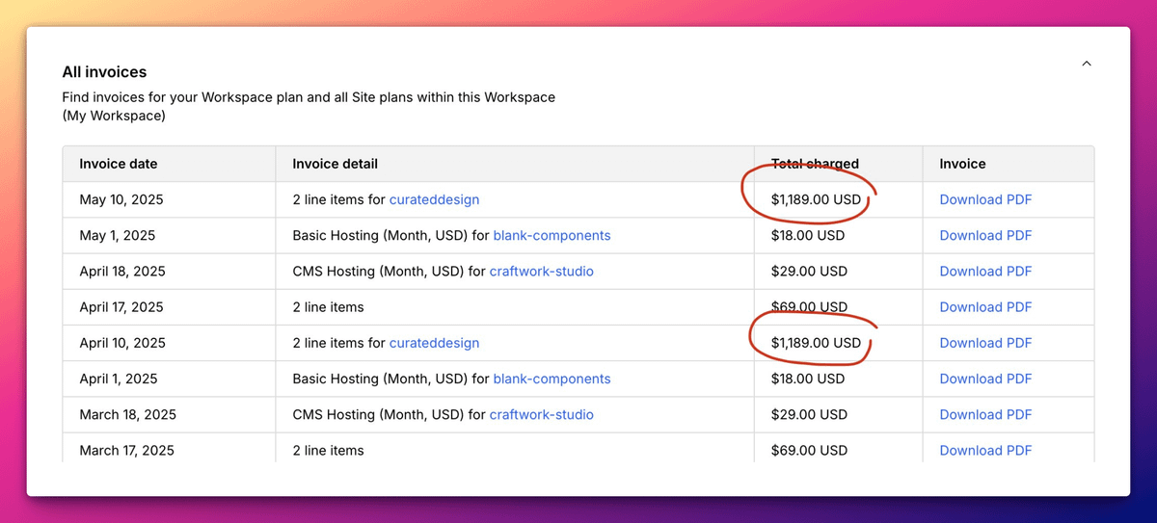This screenshot has height=523, width=1157.
Task: Click the "Find invoices for your Workspace plan" description
Action: [x=309, y=106]
